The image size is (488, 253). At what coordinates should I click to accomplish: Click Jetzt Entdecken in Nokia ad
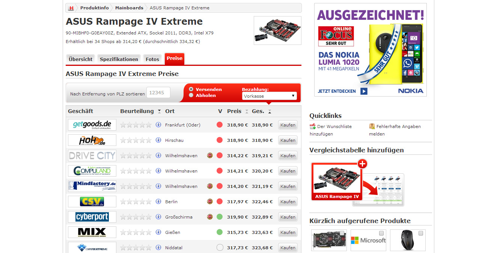point(342,91)
